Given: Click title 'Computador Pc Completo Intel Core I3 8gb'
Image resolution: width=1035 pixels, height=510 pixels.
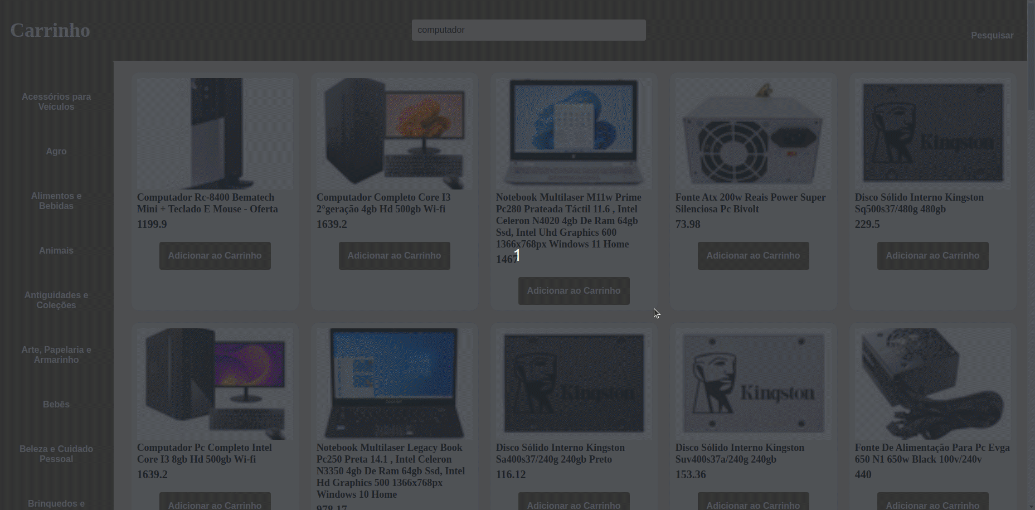Looking at the screenshot, I should pyautogui.click(x=205, y=453).
